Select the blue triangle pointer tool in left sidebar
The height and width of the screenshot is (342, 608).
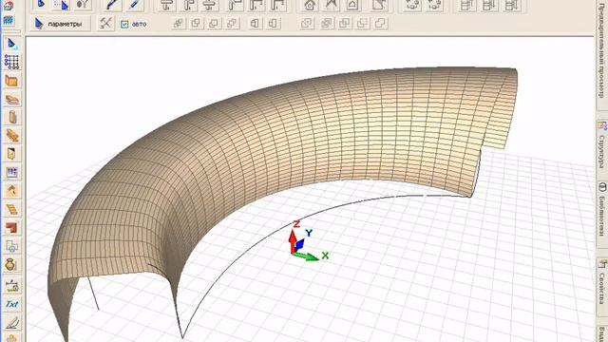point(11,44)
